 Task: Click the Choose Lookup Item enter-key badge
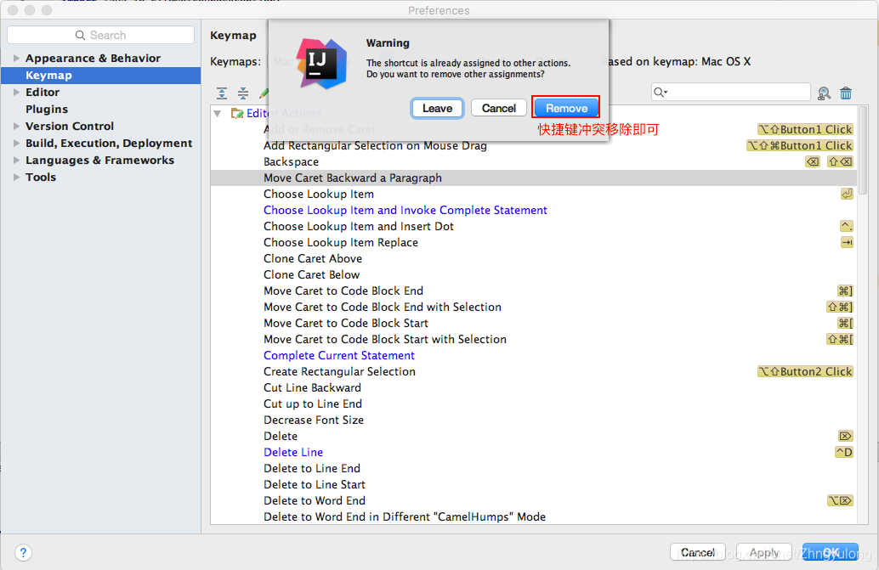coord(847,195)
